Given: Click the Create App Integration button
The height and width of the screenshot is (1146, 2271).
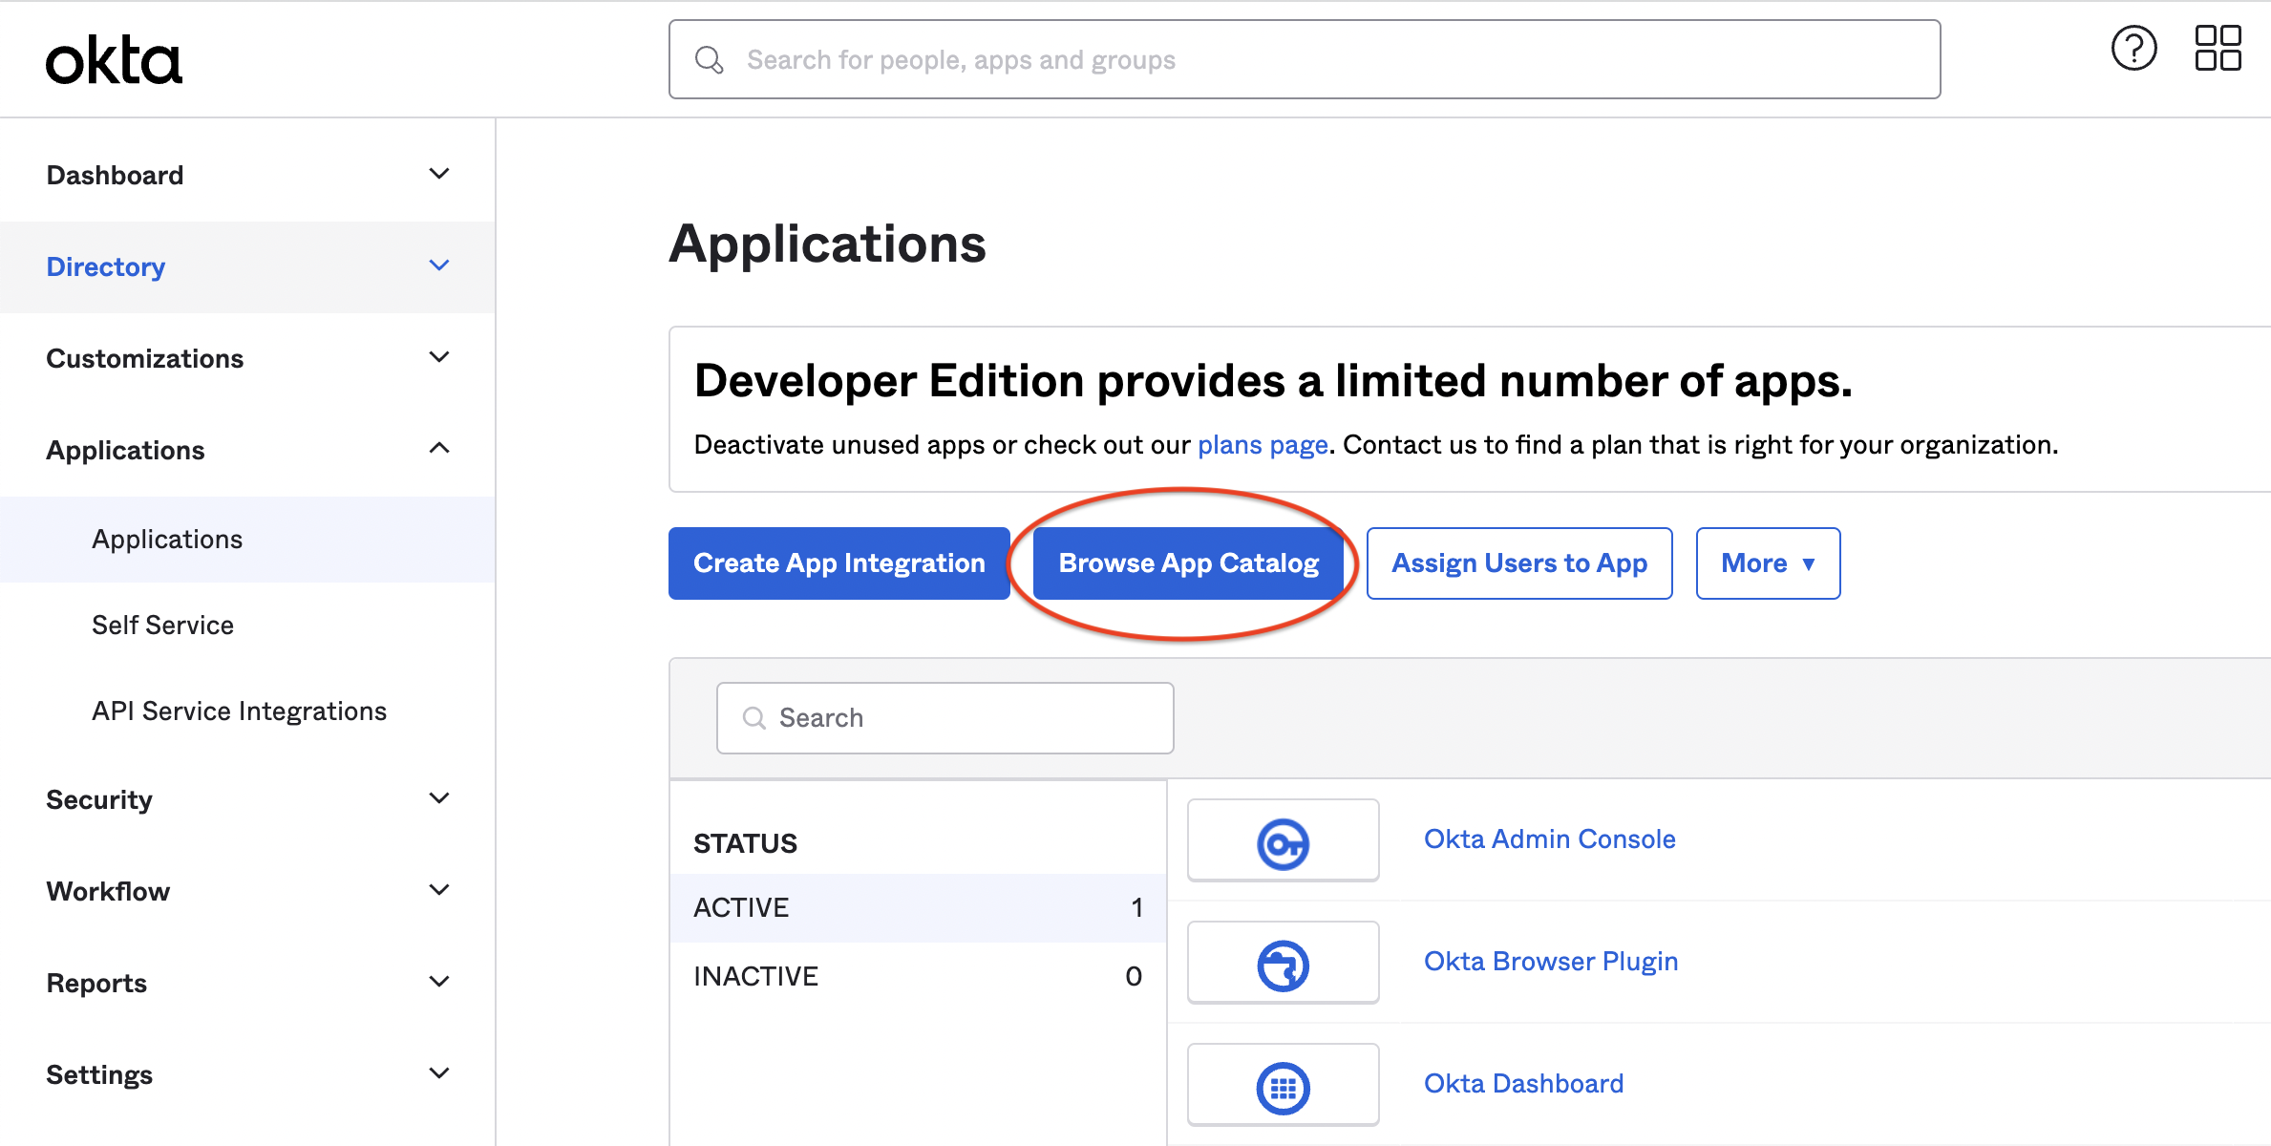Looking at the screenshot, I should (838, 563).
